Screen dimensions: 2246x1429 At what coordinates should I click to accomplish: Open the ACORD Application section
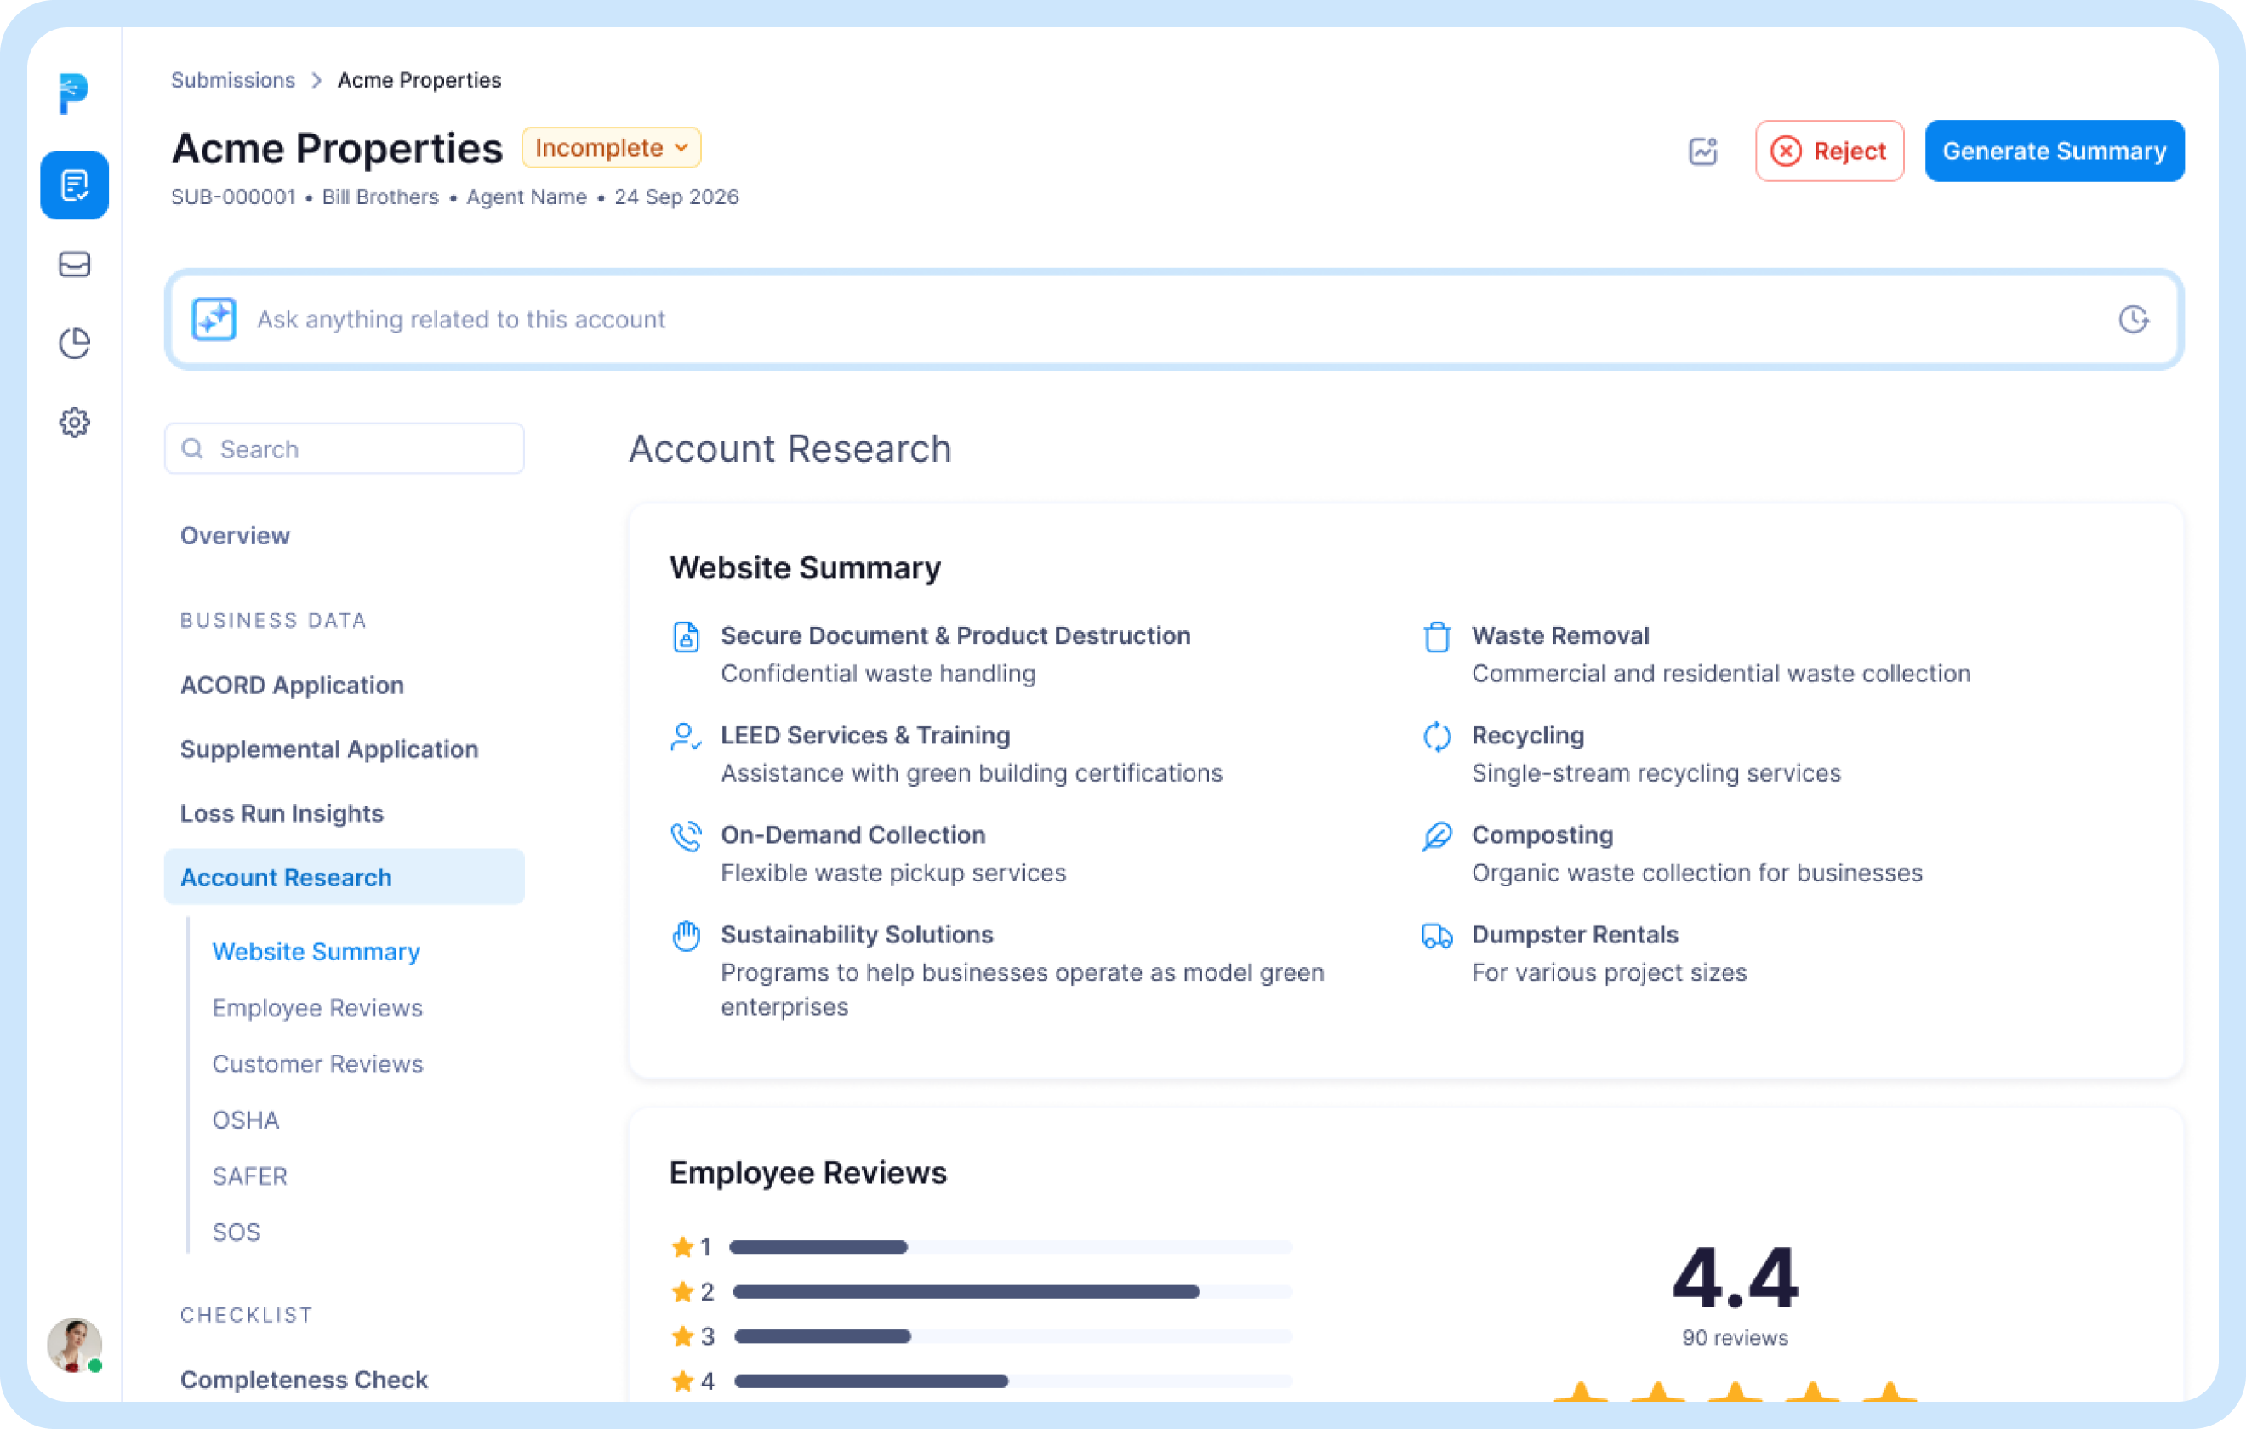(292, 685)
